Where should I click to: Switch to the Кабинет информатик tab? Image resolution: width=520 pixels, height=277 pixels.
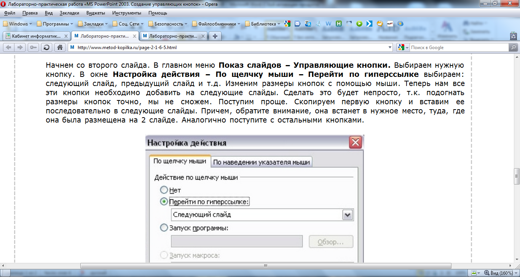coord(36,37)
